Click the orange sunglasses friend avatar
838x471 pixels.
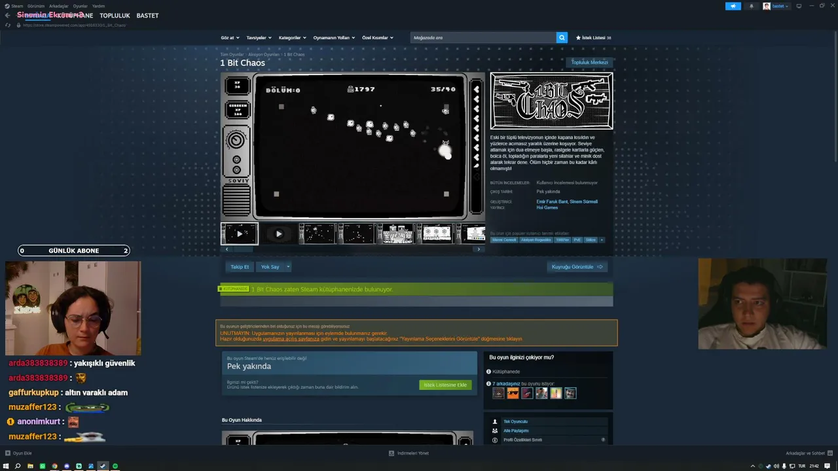(513, 393)
